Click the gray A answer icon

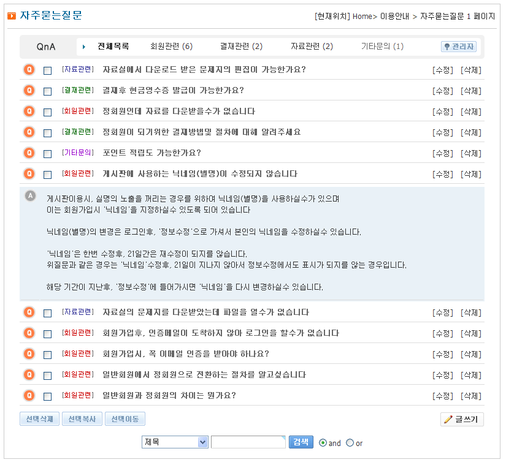coord(30,196)
